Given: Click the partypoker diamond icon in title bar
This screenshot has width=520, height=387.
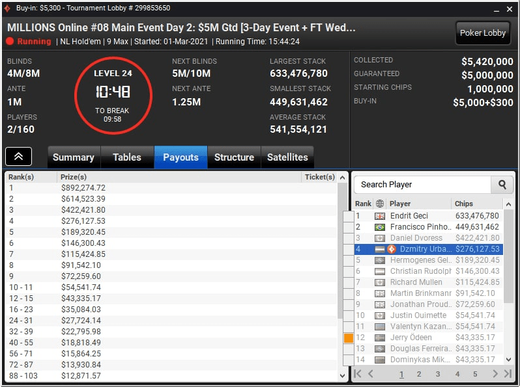Looking at the screenshot, I should click(7, 8).
